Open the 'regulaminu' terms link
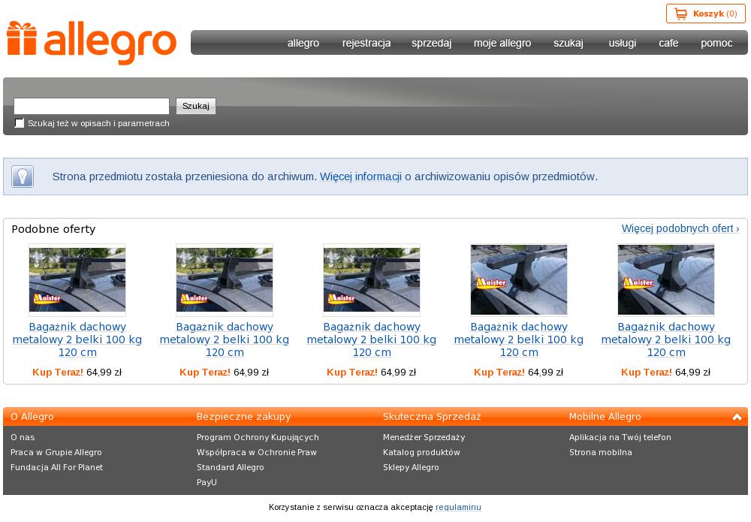The image size is (751, 522). click(458, 507)
